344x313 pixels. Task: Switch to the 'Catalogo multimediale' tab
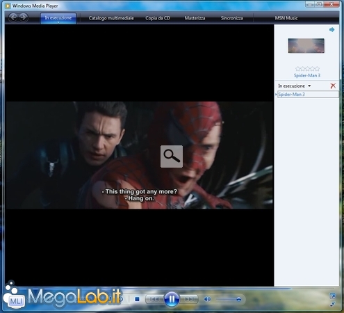111,18
